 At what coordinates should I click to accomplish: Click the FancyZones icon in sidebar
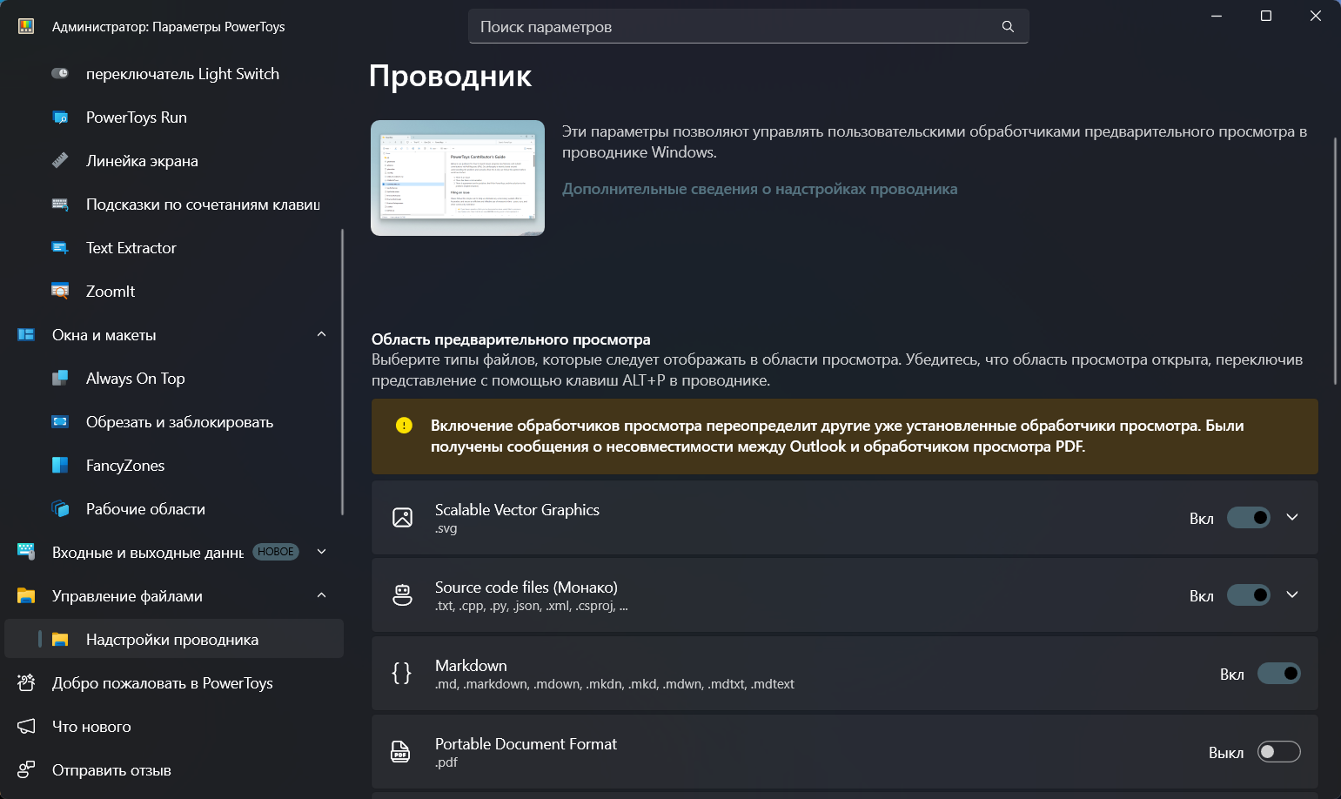(x=60, y=466)
